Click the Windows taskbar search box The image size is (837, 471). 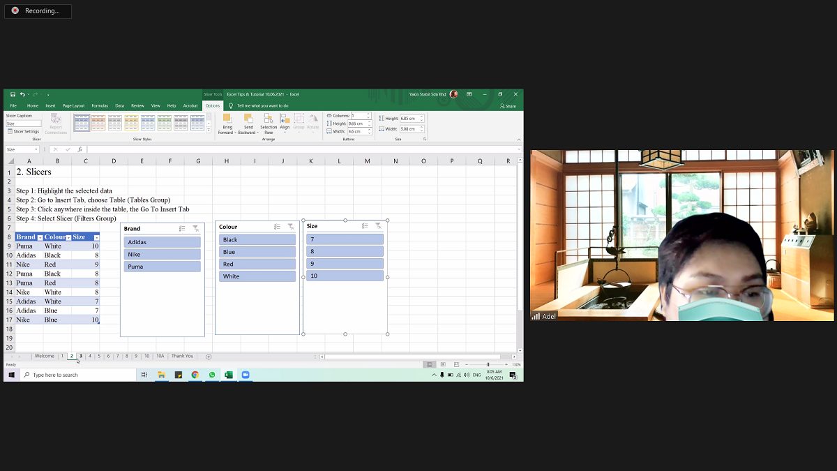point(79,375)
